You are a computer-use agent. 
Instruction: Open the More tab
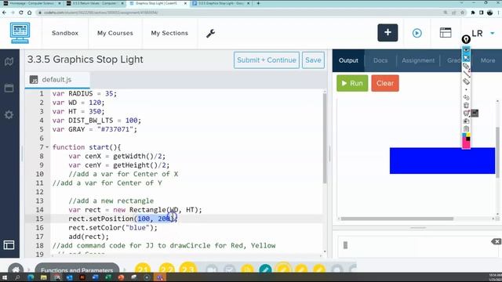point(488,60)
